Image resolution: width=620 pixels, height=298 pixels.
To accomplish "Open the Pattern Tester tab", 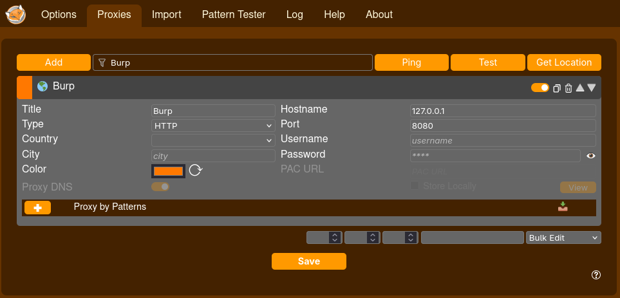I will (234, 15).
